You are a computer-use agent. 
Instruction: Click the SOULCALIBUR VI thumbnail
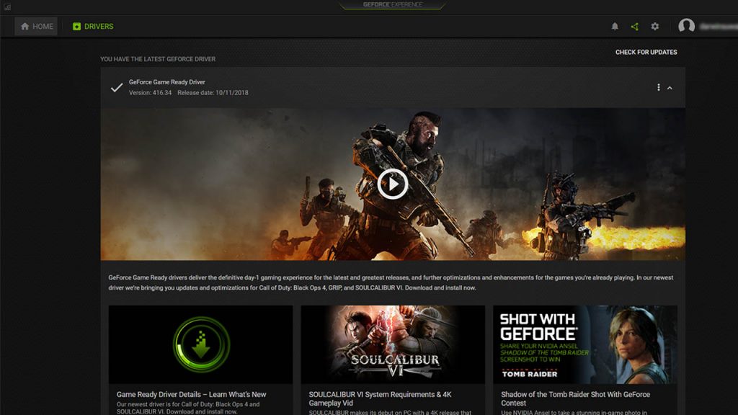pos(393,344)
